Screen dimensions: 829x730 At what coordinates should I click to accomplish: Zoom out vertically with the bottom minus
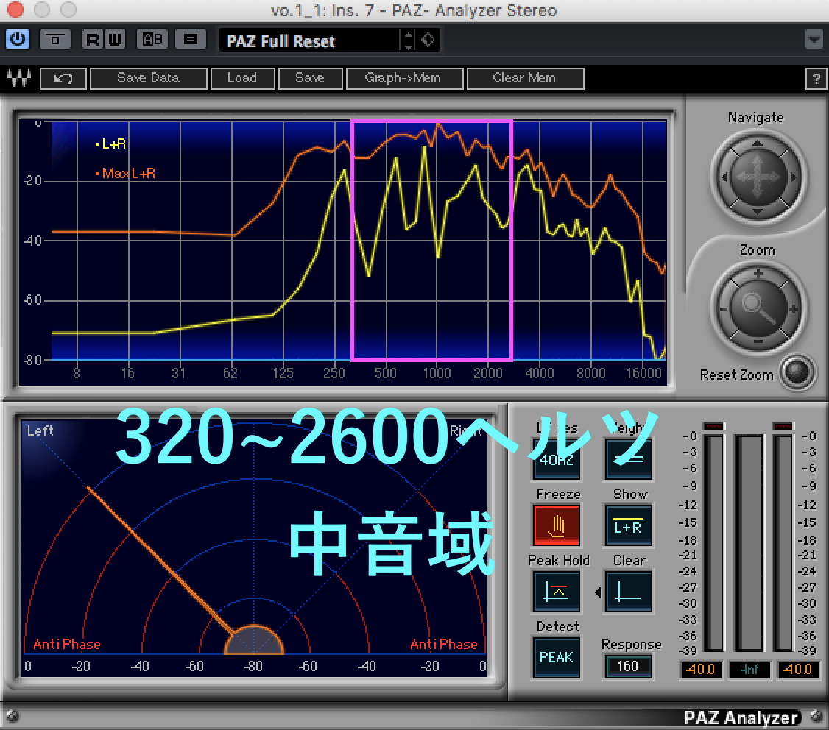(758, 342)
